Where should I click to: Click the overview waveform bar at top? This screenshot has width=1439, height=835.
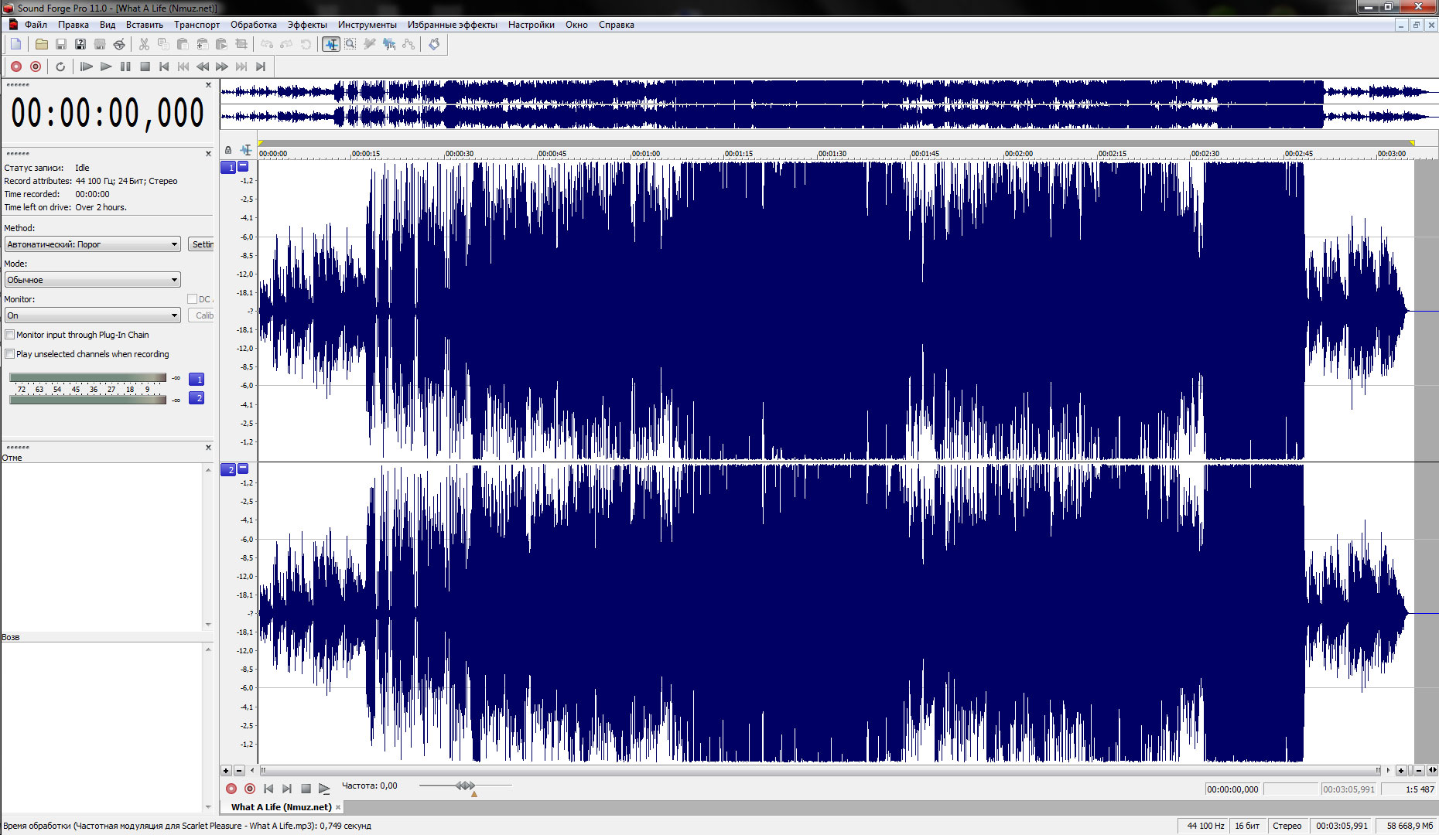829,104
